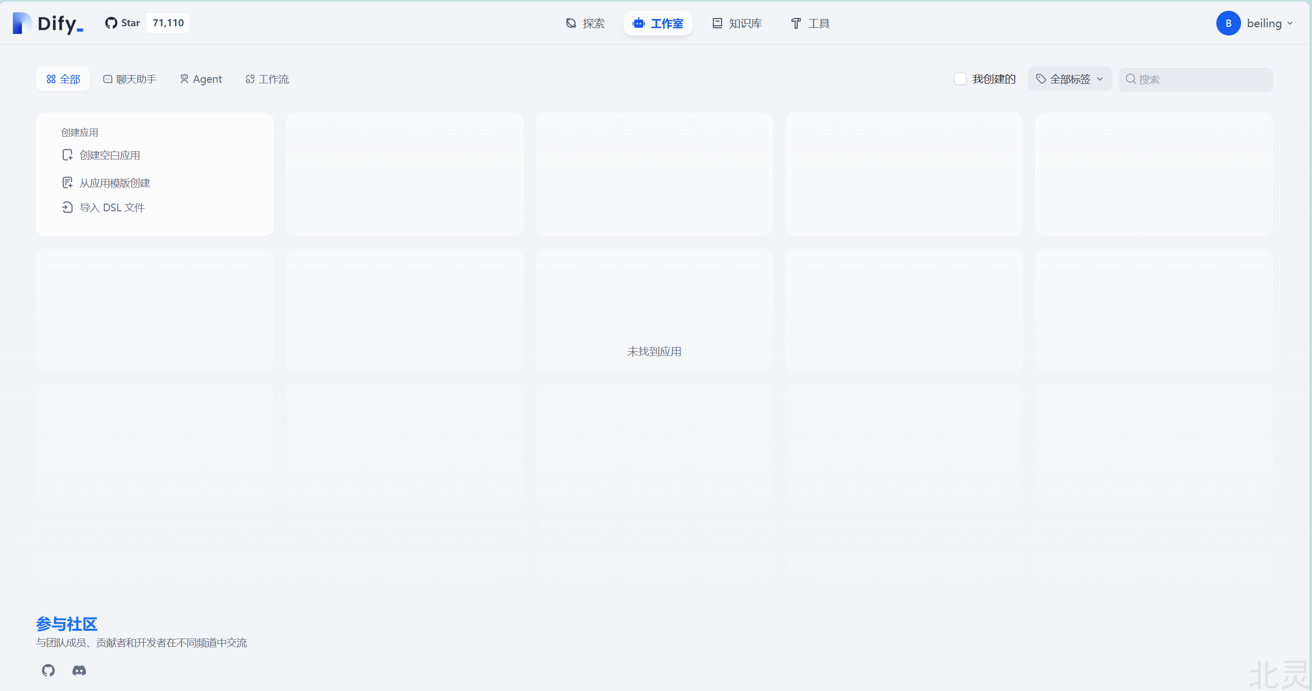Open the beiling account menu chevron
Viewport: 1312px width, 691px height.
(1290, 24)
